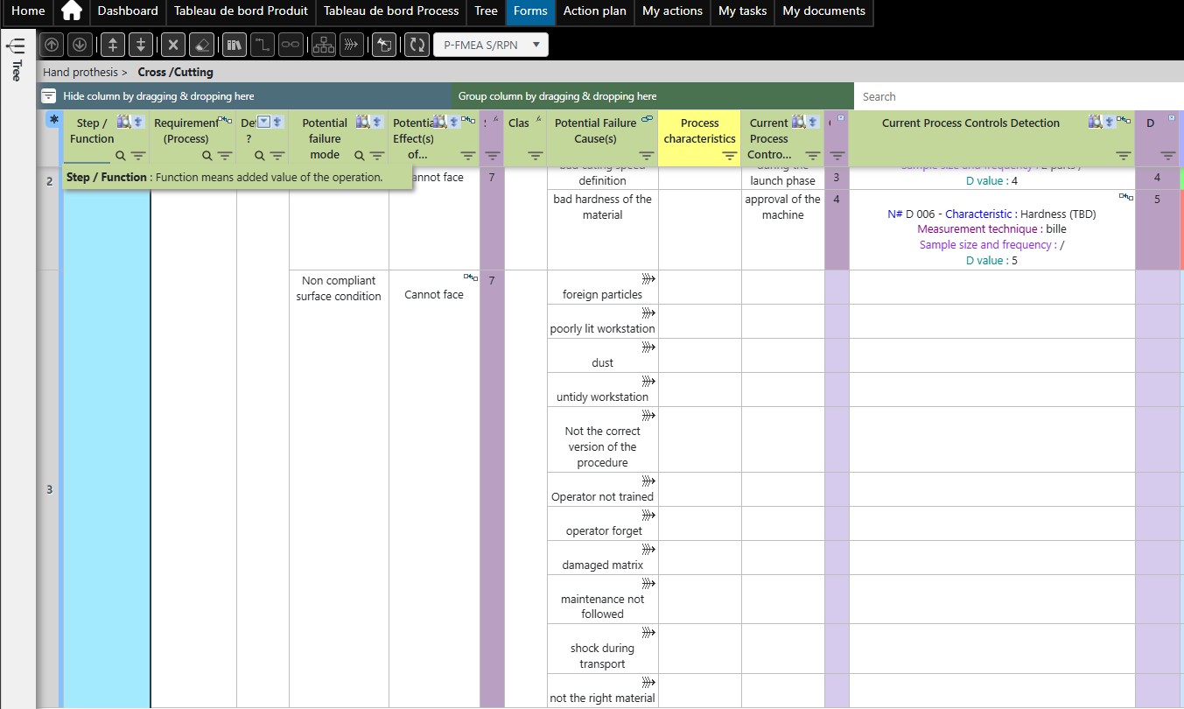This screenshot has height=709, width=1184.
Task: Select the 'poorly lit workstation' cell
Action: click(603, 321)
